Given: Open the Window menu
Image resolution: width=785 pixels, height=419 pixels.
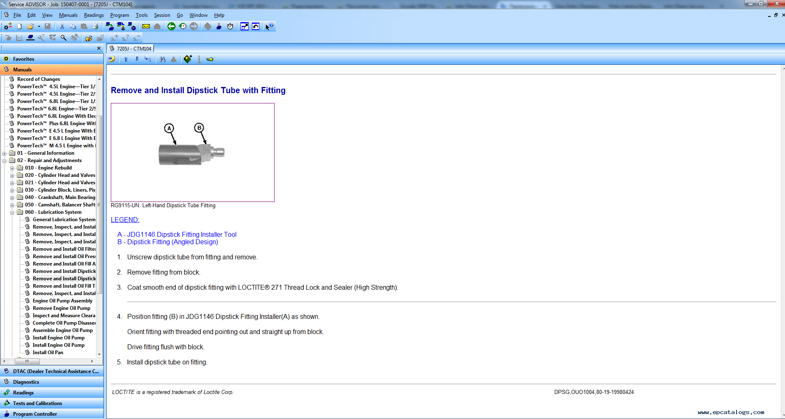Looking at the screenshot, I should (x=199, y=15).
